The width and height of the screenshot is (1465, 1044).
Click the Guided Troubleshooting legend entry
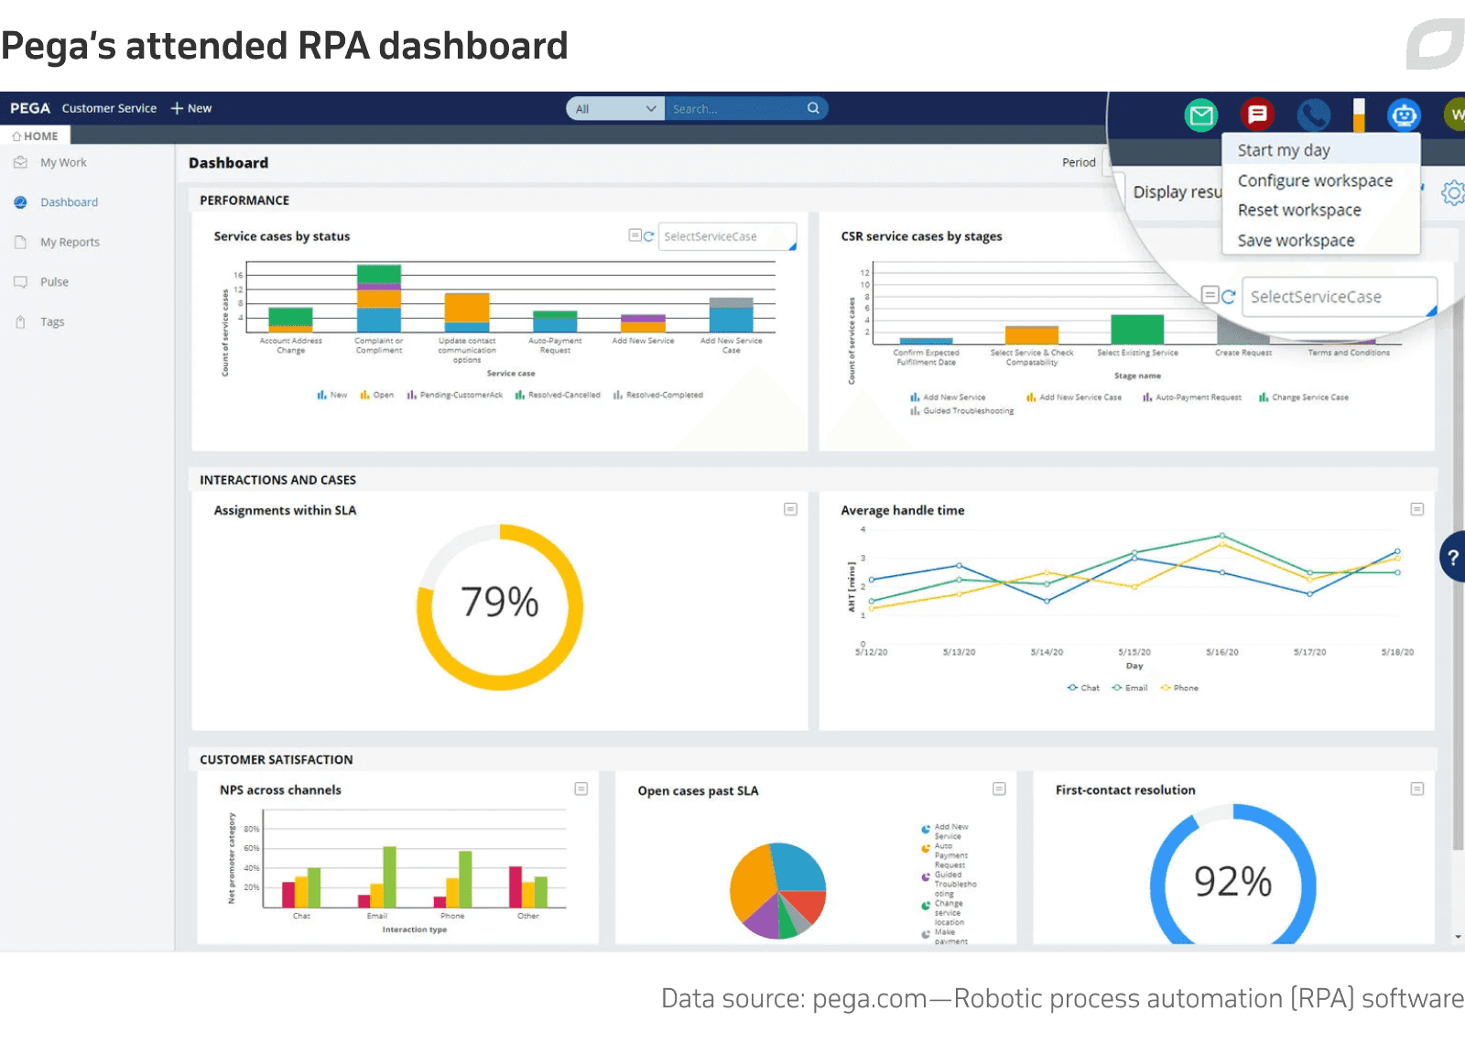pyautogui.click(x=961, y=411)
